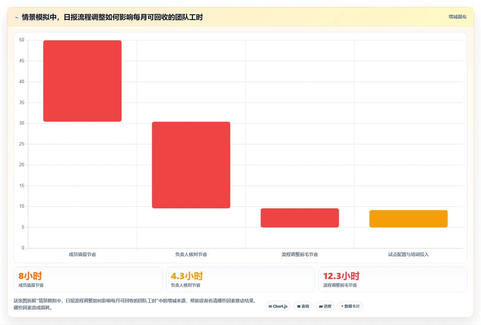Click the x-axis label 负责人核对节省
Image resolution: width=481 pixels, height=325 pixels.
point(191,254)
